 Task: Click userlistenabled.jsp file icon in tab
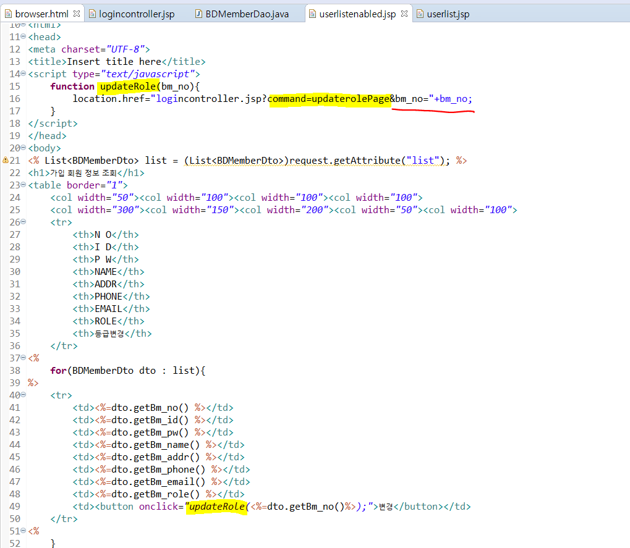coord(312,14)
